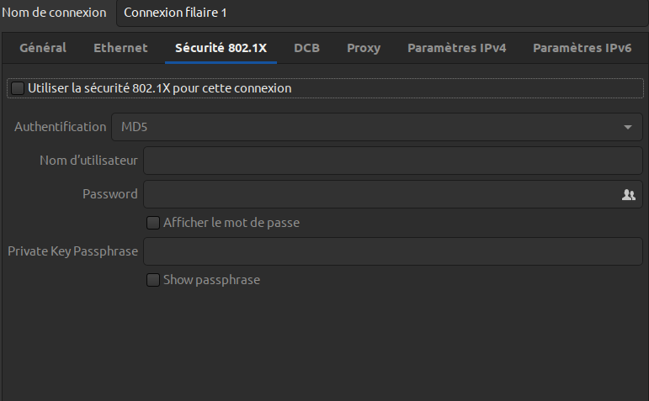Open the Ethernet tab

pyautogui.click(x=120, y=48)
